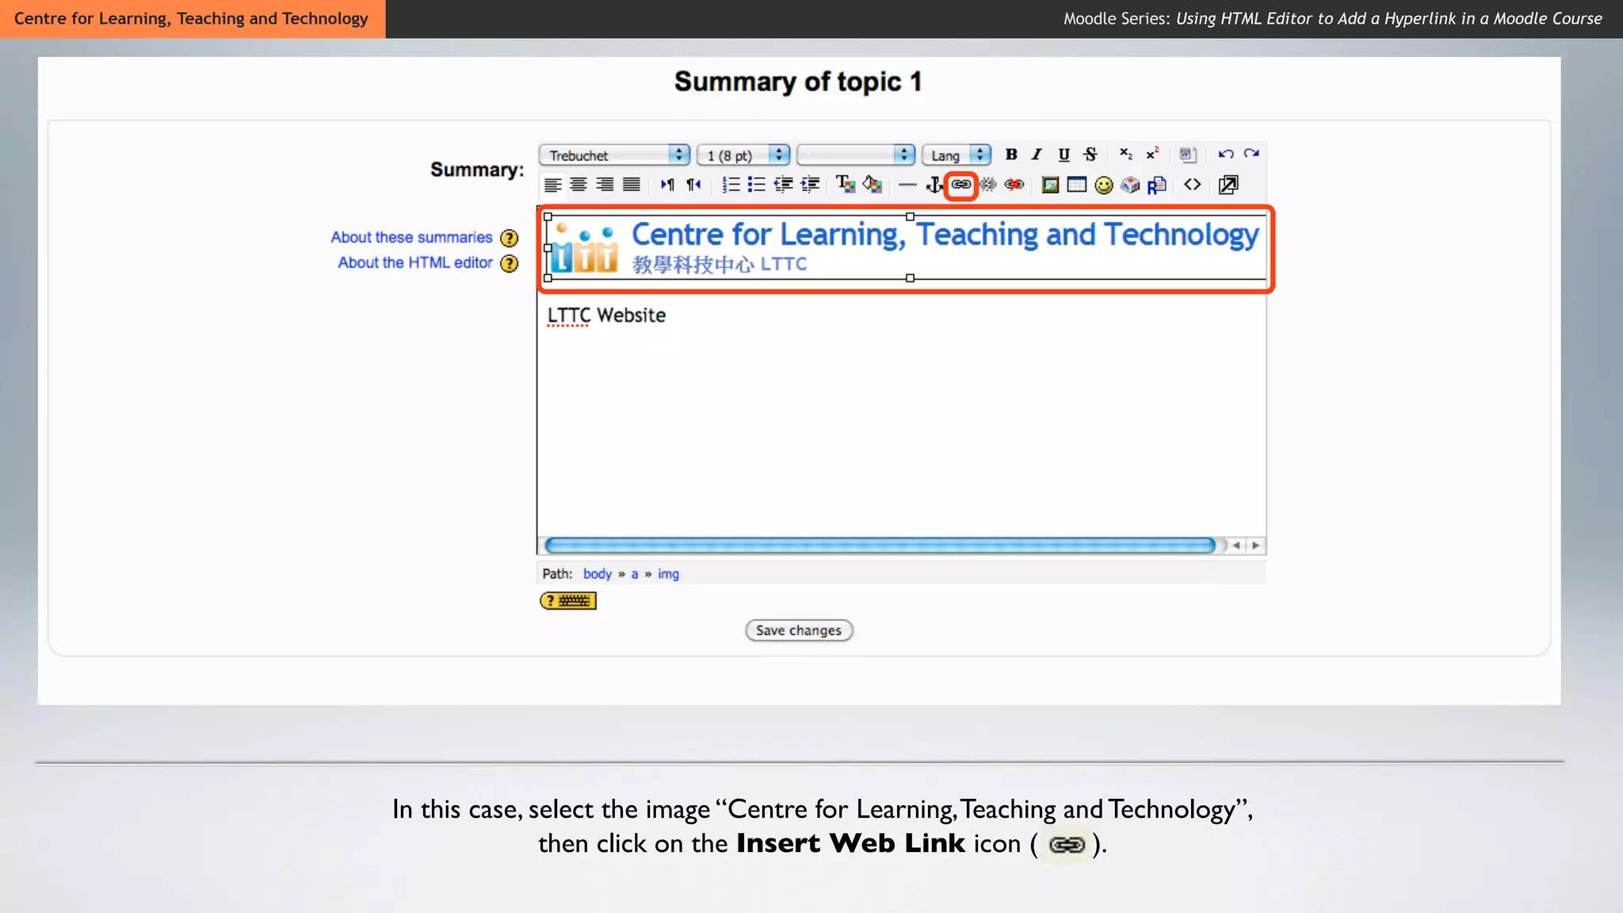Insert a special character

[x=1130, y=185]
